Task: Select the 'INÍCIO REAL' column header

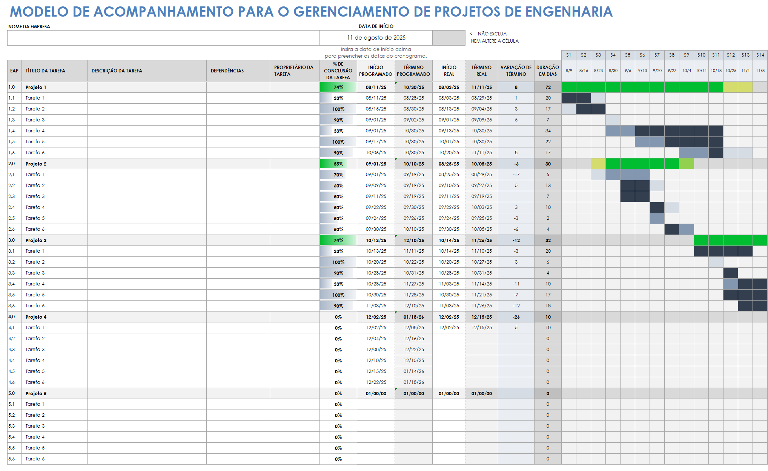Action: 449,71
